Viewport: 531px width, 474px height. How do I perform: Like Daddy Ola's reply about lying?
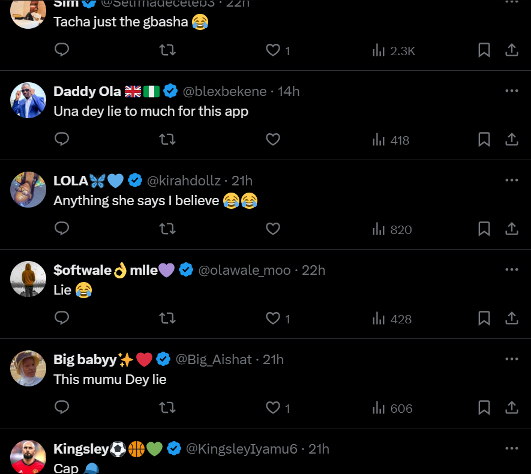click(273, 139)
